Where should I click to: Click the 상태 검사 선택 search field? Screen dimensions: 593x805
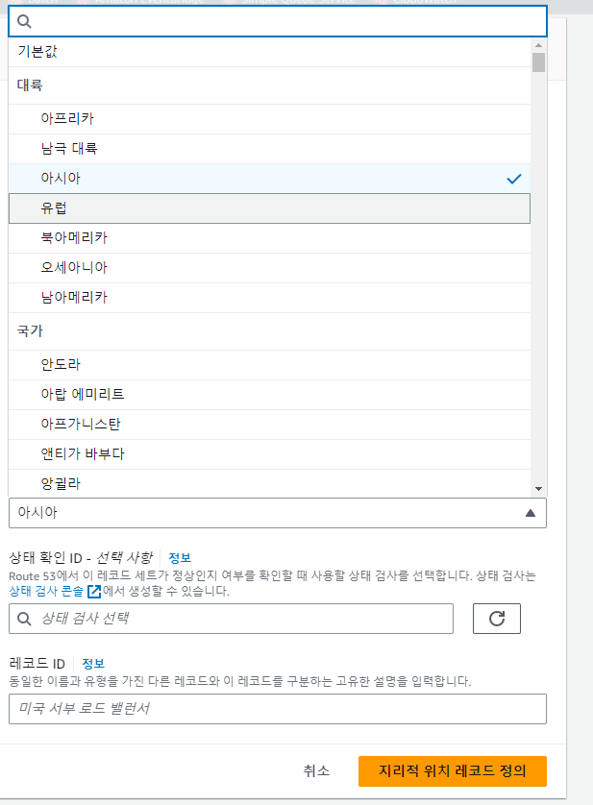(x=240, y=619)
